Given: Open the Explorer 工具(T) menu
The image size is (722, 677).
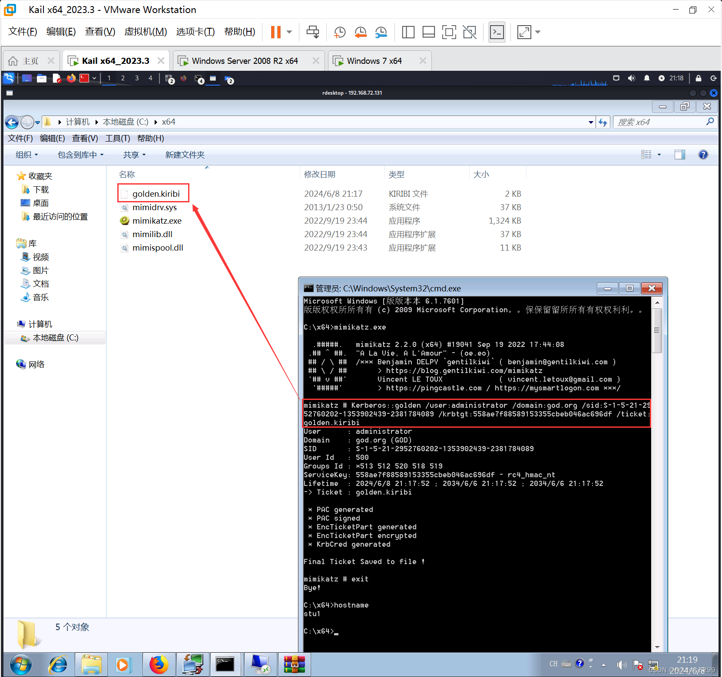Looking at the screenshot, I should [118, 139].
